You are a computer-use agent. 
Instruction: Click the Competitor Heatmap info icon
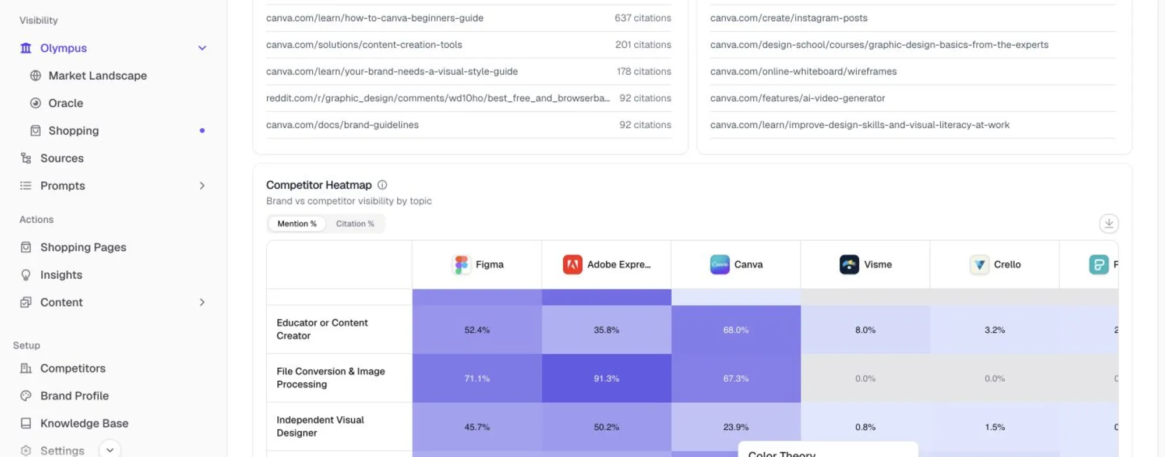[x=382, y=185]
